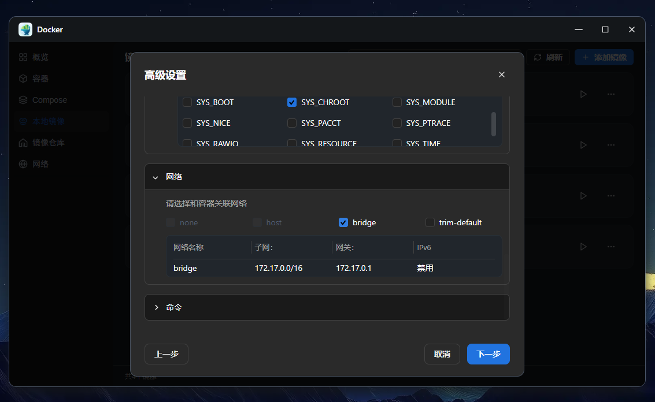Screen dimensions: 655x402
Task: Maximize the Docker window
Action: pos(605,29)
